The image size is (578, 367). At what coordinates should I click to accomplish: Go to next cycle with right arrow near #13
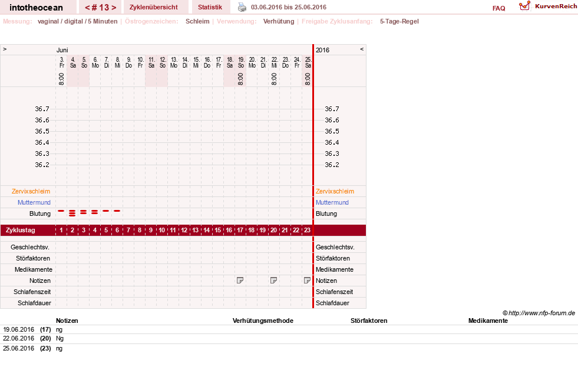[114, 8]
